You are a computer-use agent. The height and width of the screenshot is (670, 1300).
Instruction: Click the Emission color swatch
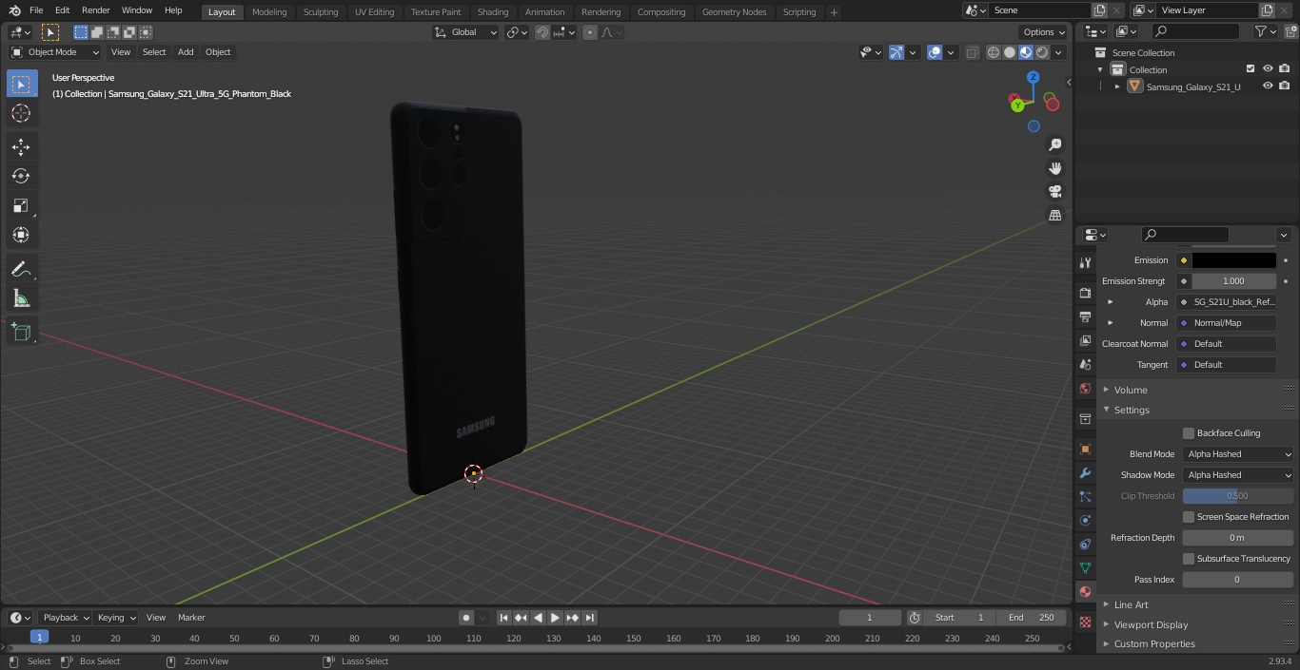pyautogui.click(x=1233, y=260)
